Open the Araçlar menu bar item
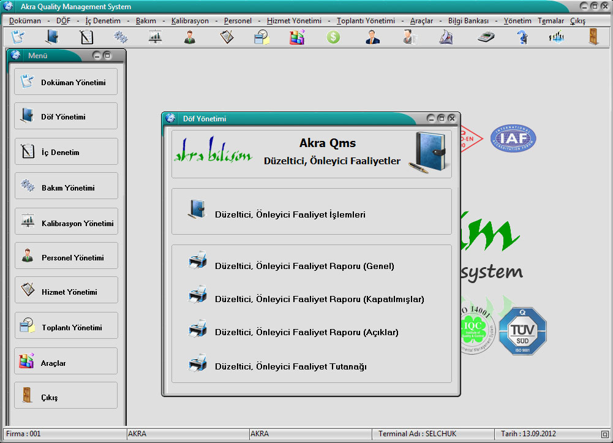613x443 pixels. click(421, 21)
